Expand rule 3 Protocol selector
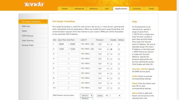This screenshot has width=179, height=100. [103, 54]
